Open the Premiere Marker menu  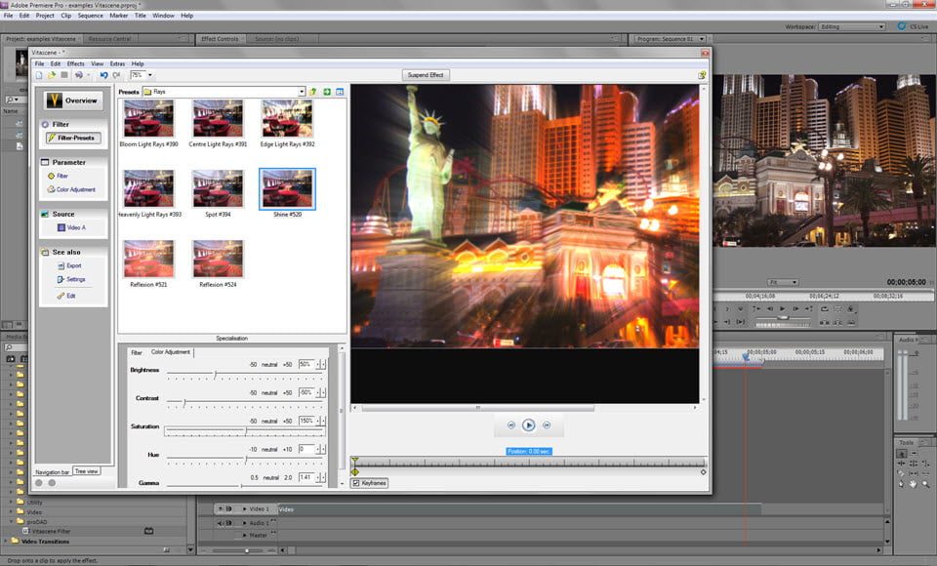point(118,16)
